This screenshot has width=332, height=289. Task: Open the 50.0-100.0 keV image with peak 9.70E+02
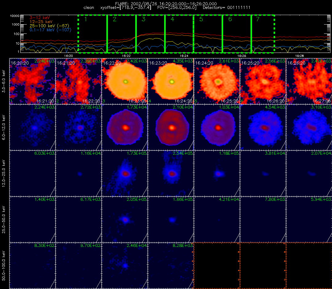[79, 266]
